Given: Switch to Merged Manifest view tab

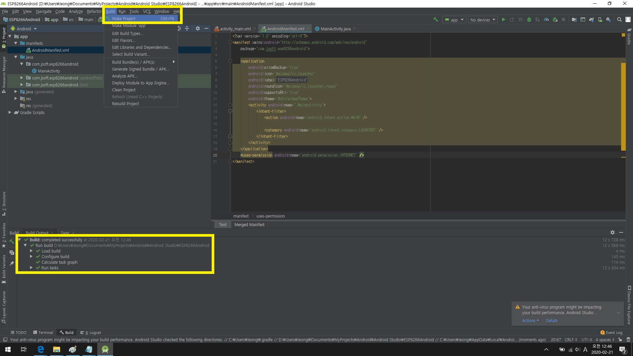Looking at the screenshot, I should point(249,224).
